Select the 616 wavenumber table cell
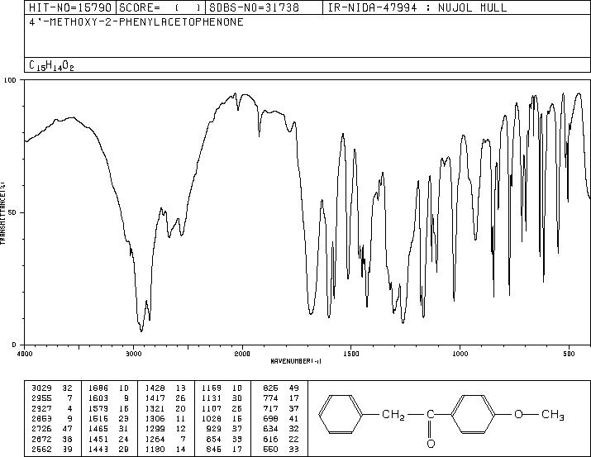The width and height of the screenshot is (591, 457). tap(270, 440)
